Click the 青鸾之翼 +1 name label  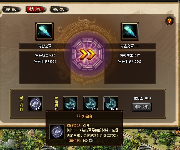130,46
